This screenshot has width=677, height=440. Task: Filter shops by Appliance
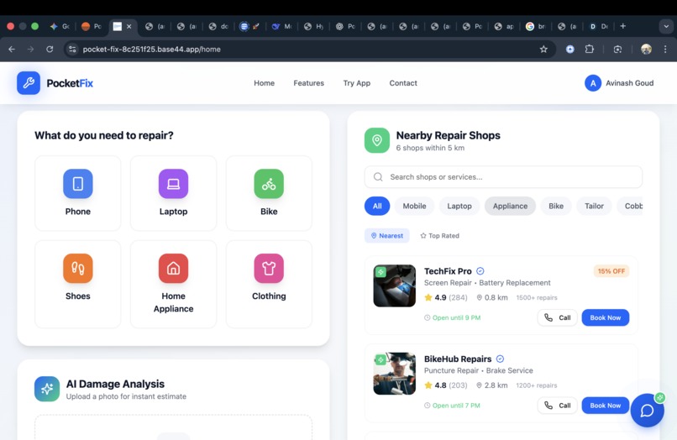pos(510,206)
